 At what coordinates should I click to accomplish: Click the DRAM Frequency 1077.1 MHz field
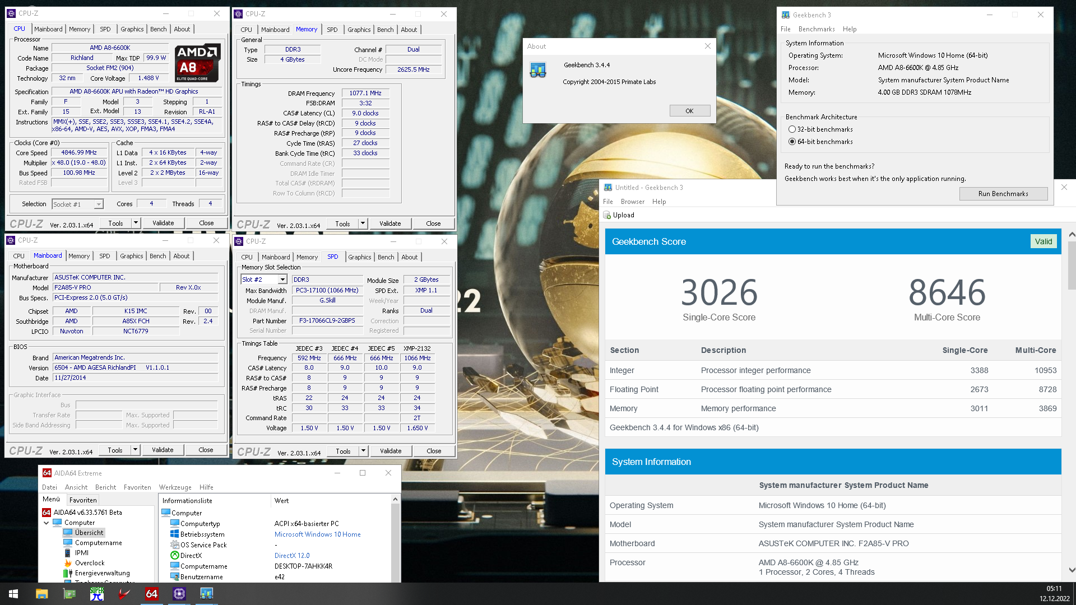[365, 94]
